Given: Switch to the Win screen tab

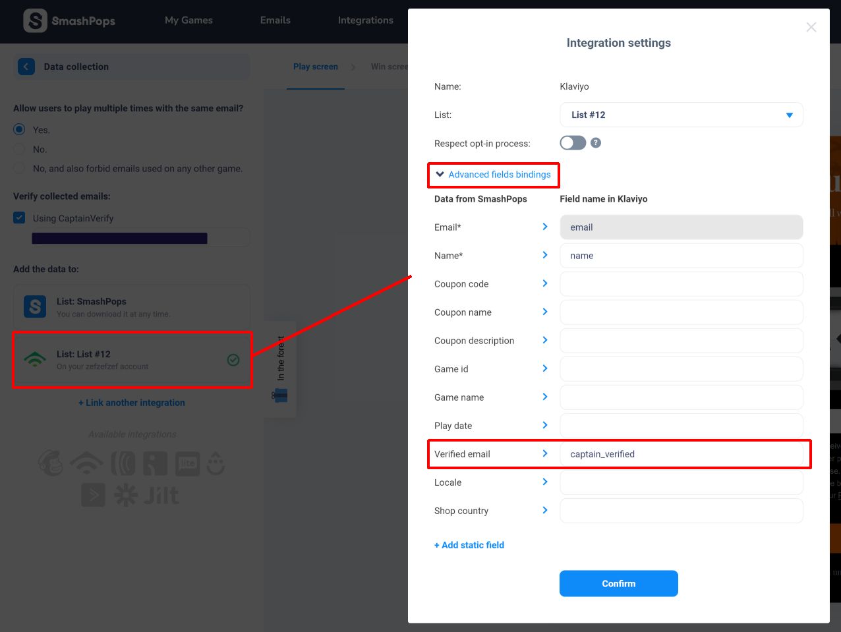Looking at the screenshot, I should pyautogui.click(x=390, y=67).
